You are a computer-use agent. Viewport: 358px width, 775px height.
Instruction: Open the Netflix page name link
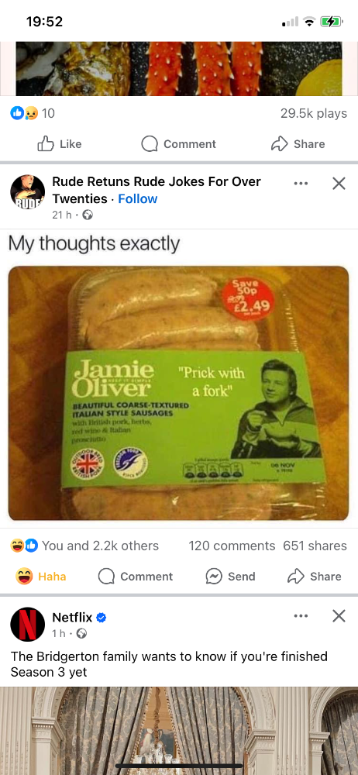[x=72, y=617]
